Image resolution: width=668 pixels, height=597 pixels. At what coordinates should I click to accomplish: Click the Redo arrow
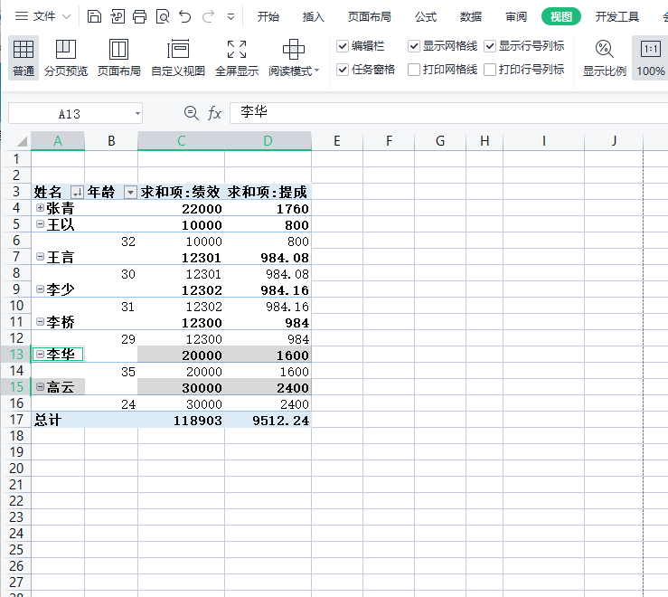(208, 16)
